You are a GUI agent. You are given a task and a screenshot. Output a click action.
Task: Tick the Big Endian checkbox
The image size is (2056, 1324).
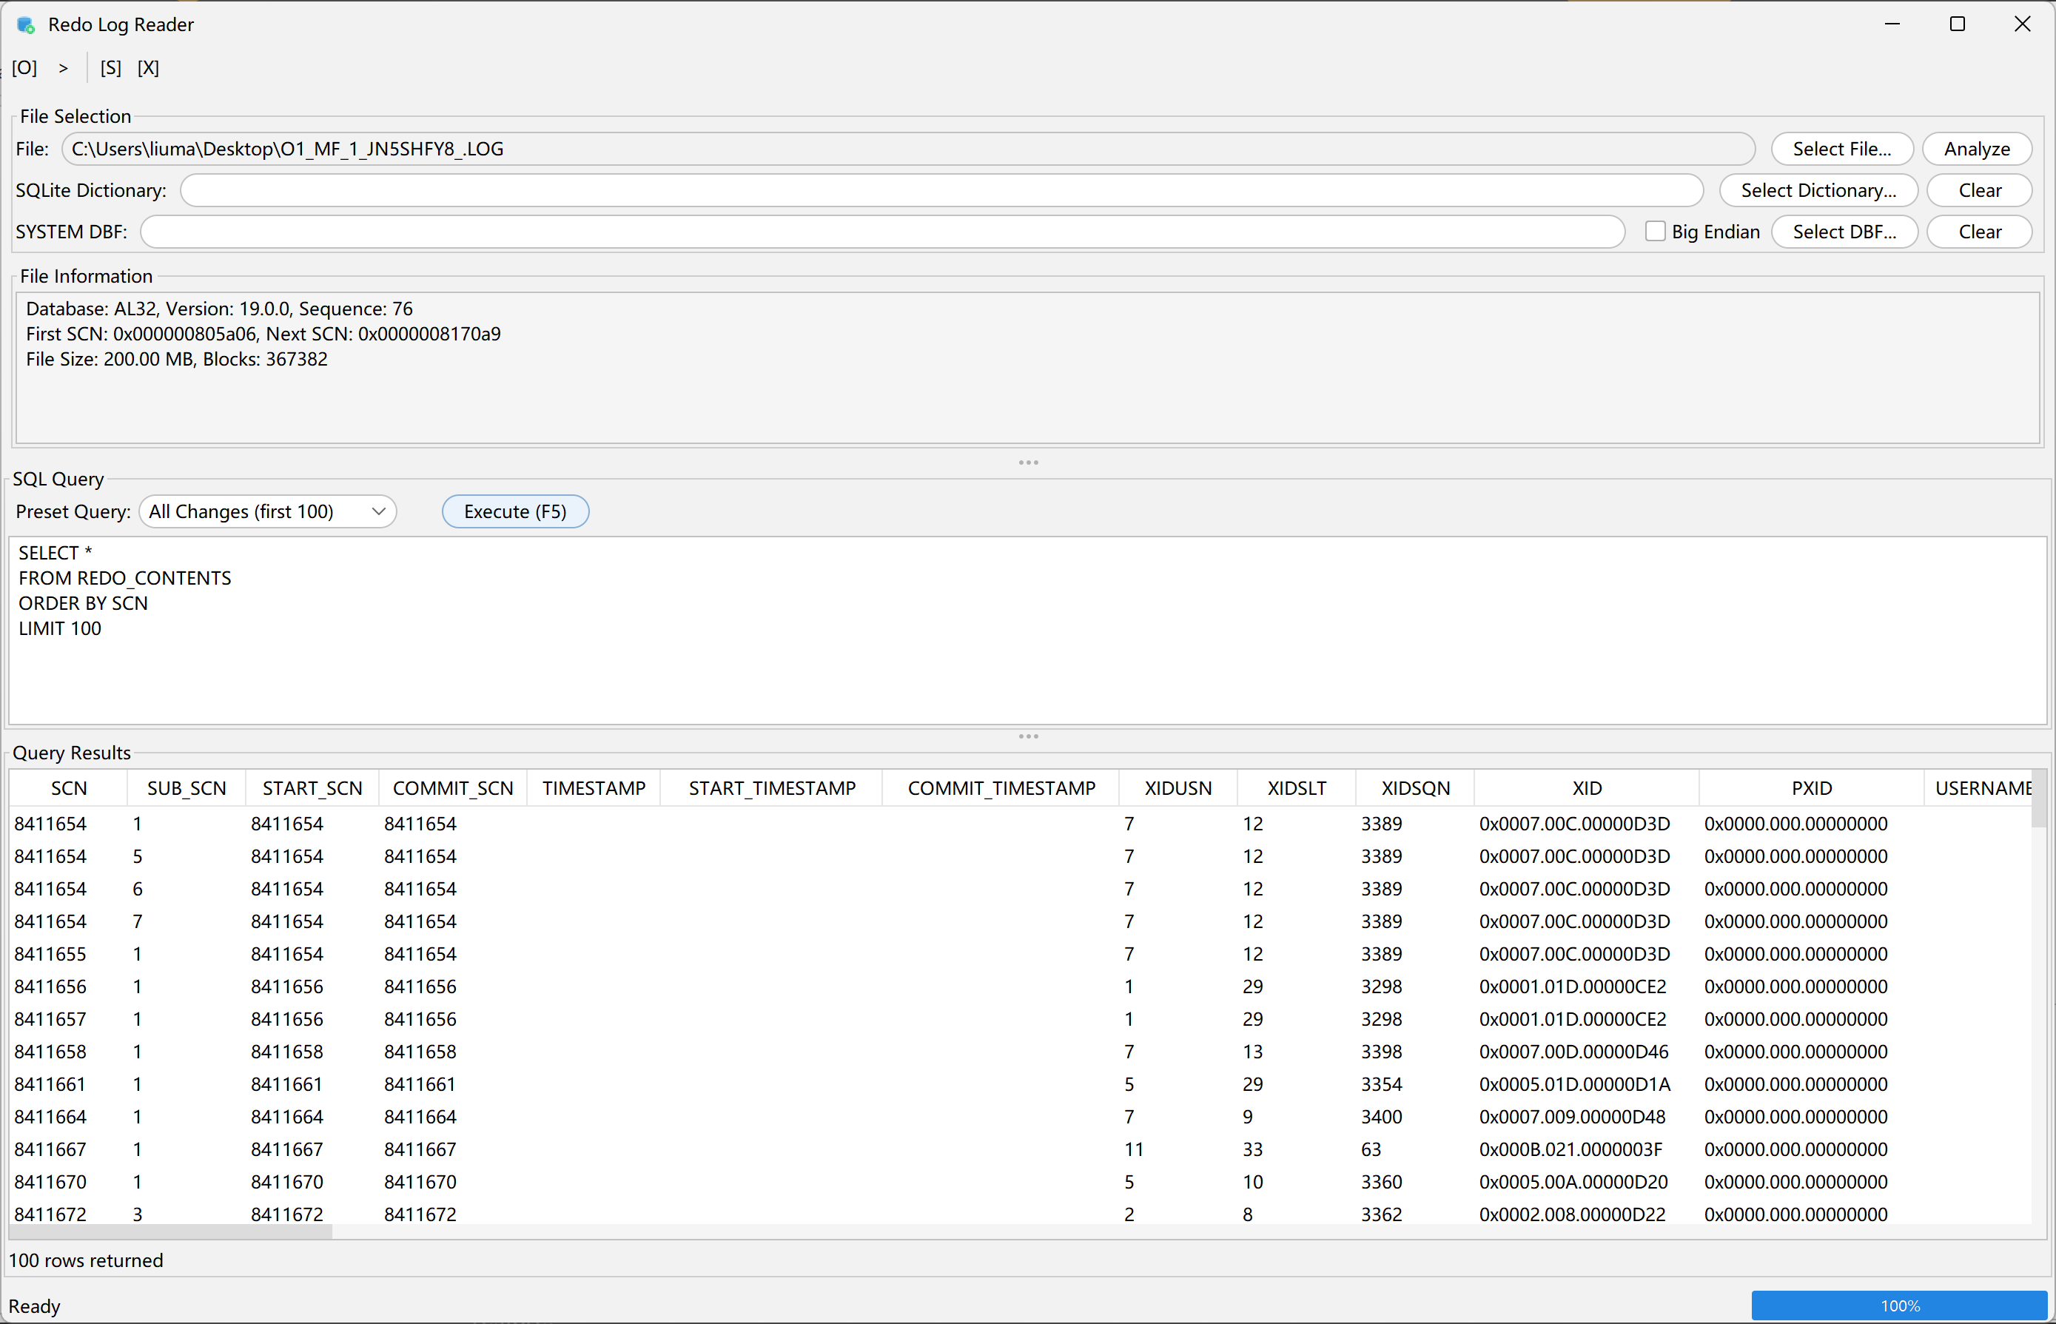click(1655, 231)
